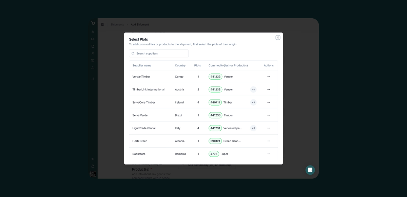This screenshot has width=407, height=197.
Task: Expand +3 badge in SylvaCore Timber row
Action: coord(253,102)
